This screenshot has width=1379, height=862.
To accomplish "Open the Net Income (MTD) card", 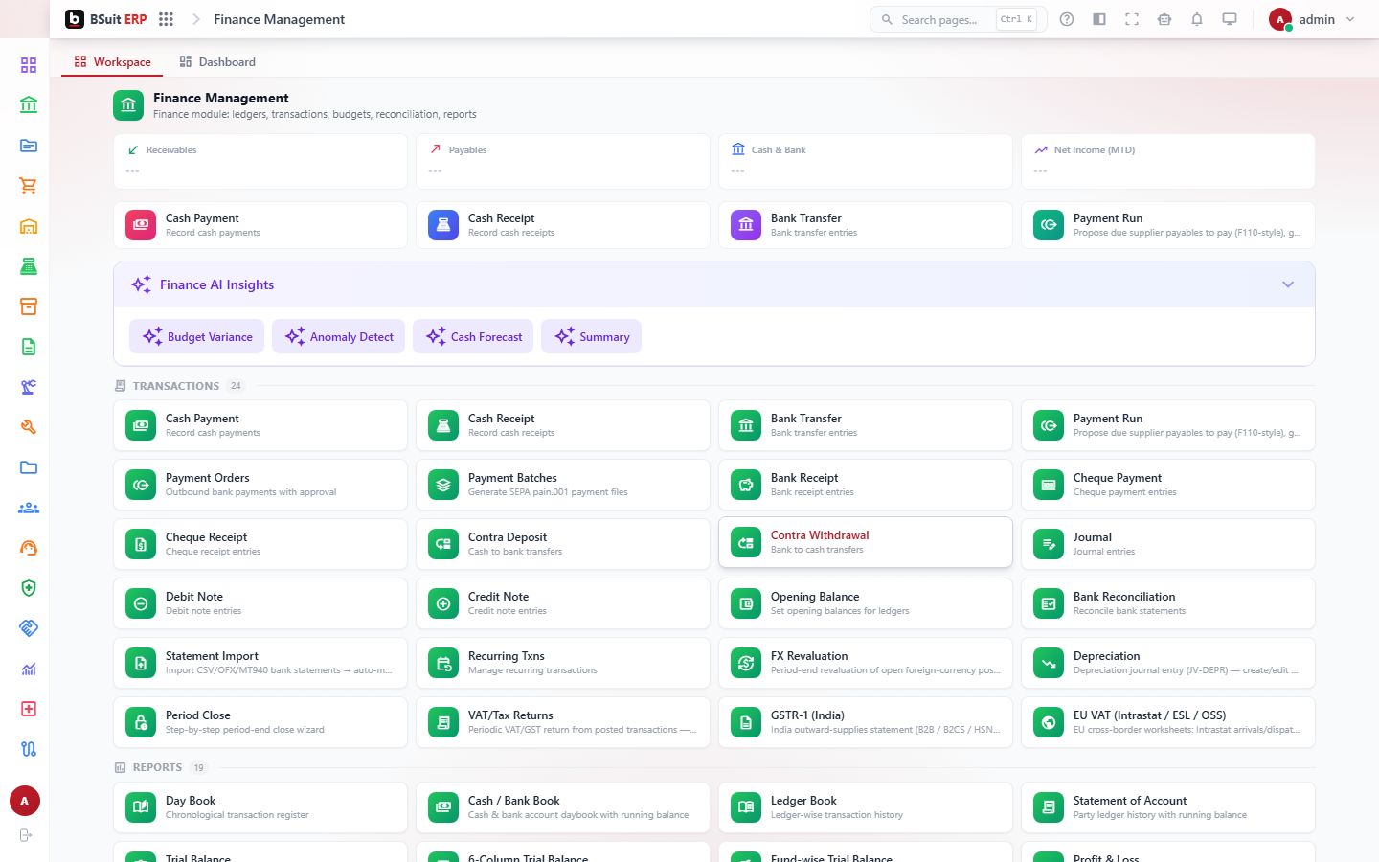I will pyautogui.click(x=1168, y=161).
